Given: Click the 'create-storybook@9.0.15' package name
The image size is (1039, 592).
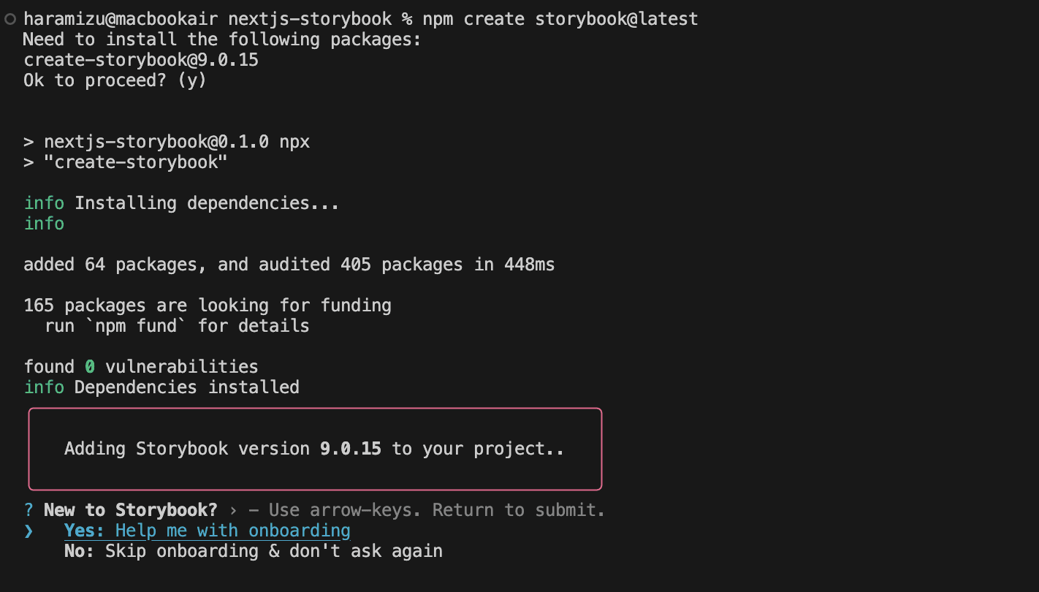Looking at the screenshot, I should pos(141,60).
